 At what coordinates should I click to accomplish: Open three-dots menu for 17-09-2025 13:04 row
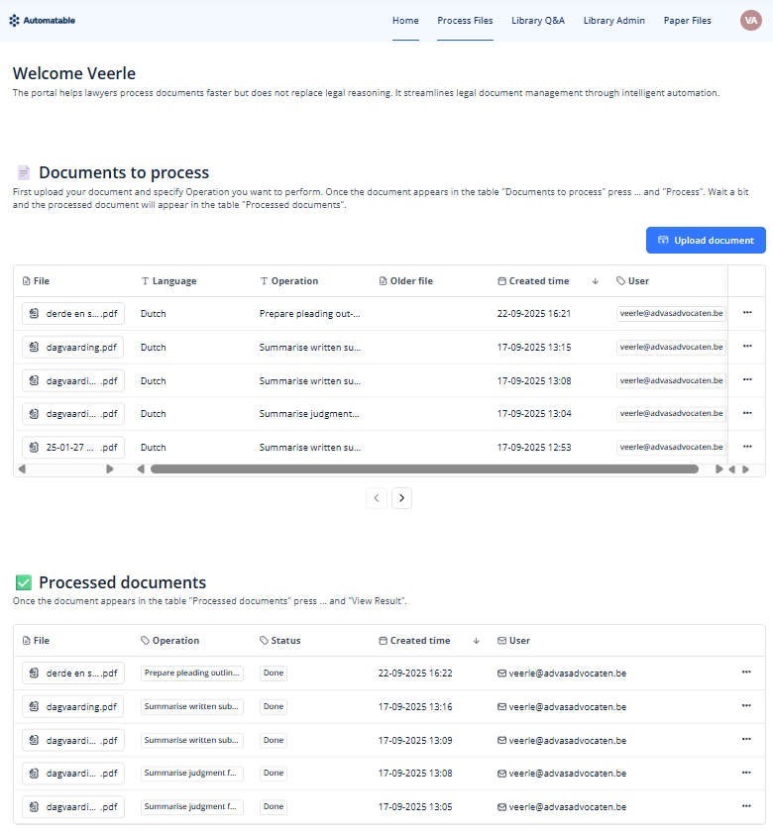(x=747, y=413)
